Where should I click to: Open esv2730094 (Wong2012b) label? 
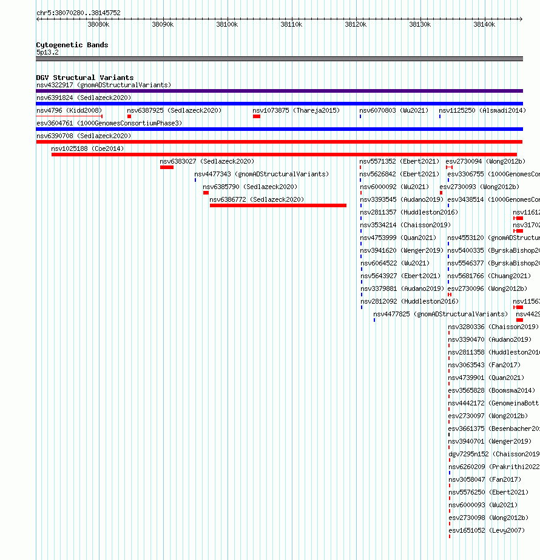tap(485, 161)
